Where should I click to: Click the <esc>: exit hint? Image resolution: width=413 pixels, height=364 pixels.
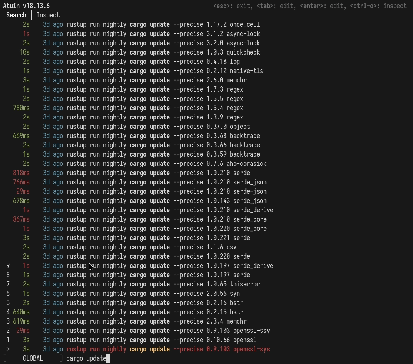click(x=231, y=6)
